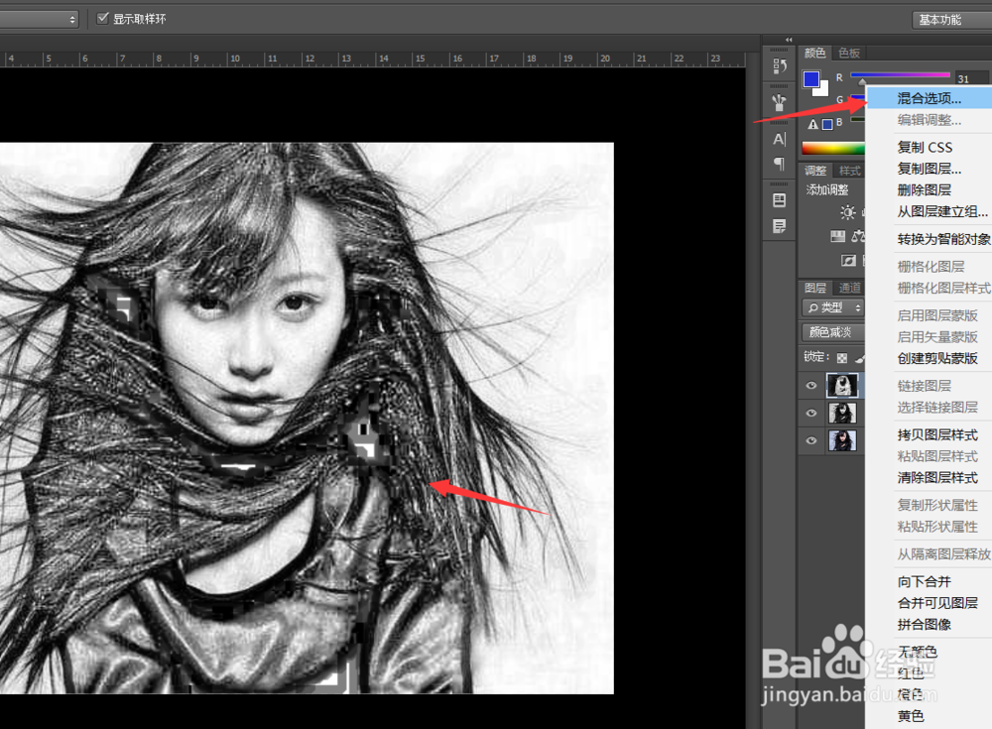Choose 选择链接图层 menu item

coord(929,407)
